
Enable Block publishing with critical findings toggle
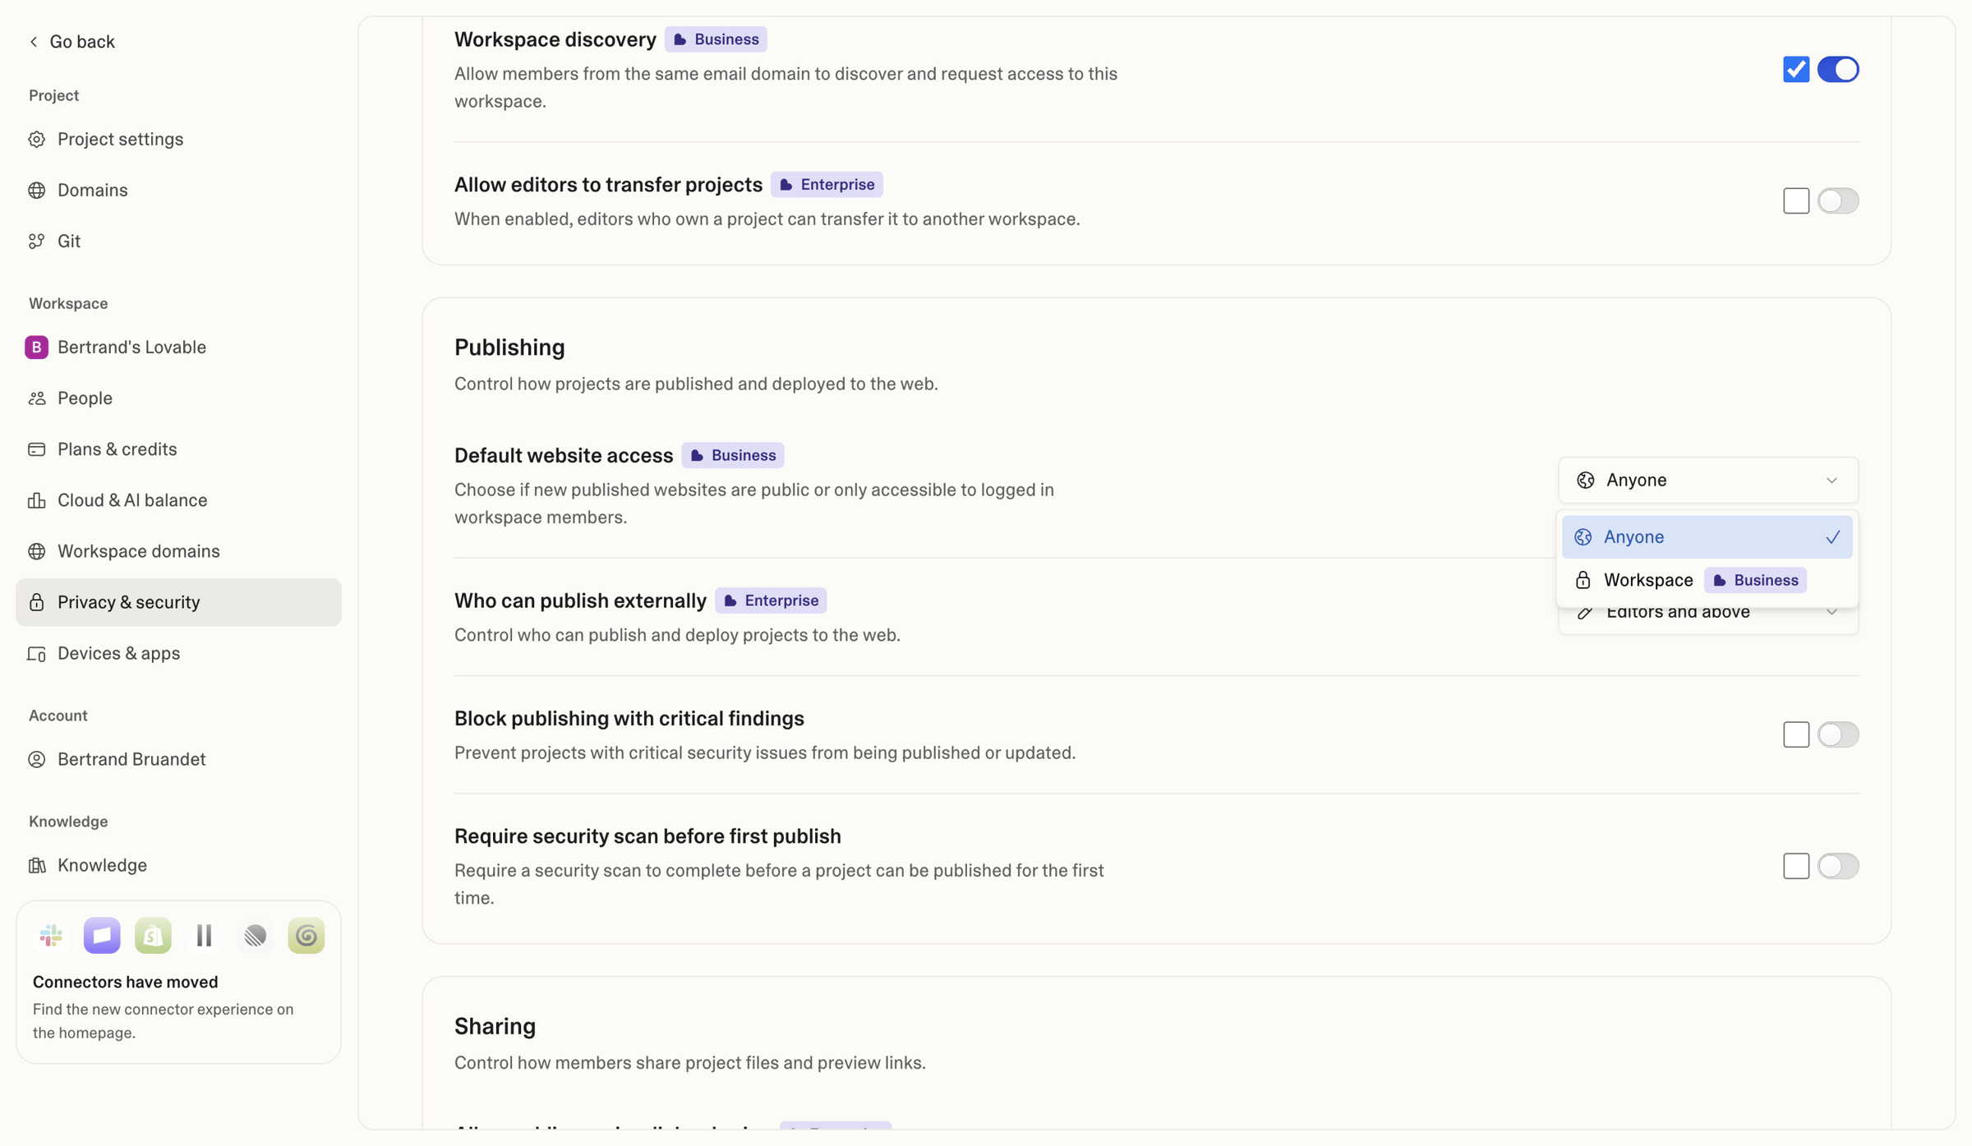(1838, 734)
